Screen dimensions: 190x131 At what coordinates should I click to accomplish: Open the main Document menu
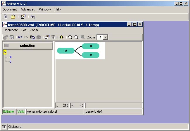10,9
